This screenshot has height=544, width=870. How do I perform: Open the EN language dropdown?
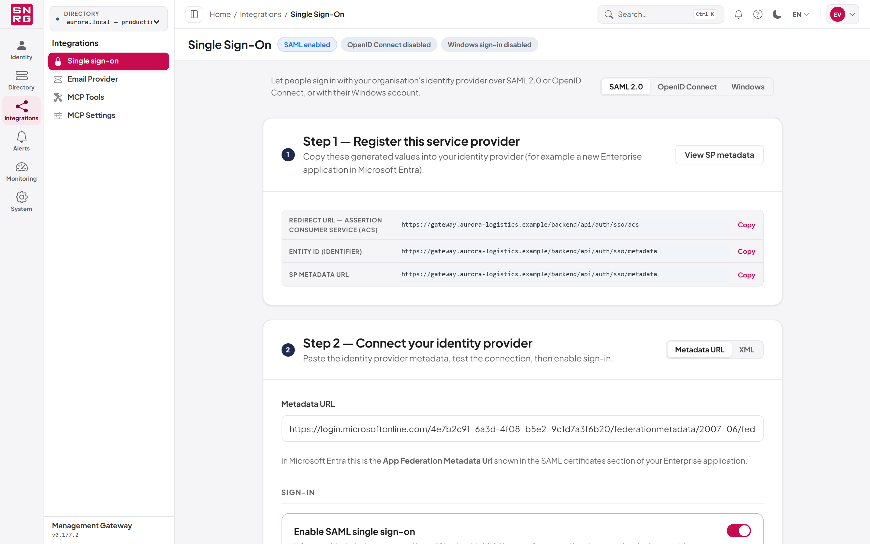click(x=800, y=15)
